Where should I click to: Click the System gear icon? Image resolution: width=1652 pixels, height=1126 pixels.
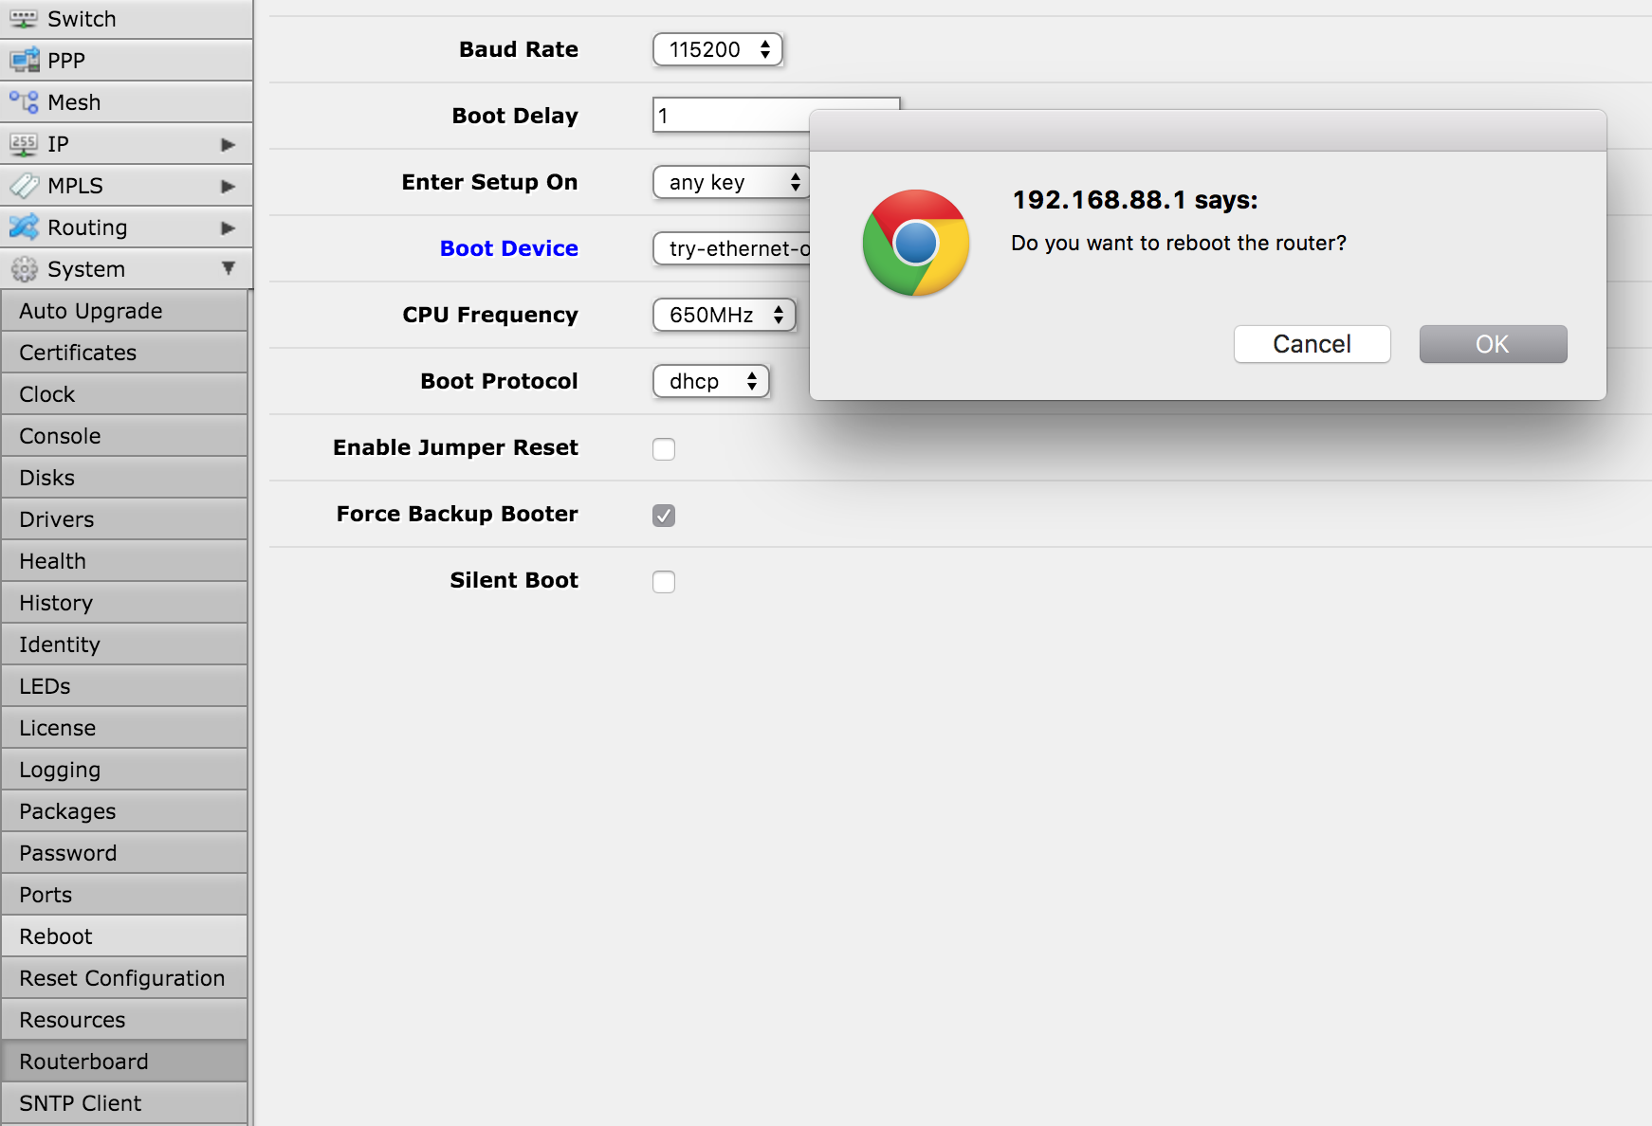24,269
